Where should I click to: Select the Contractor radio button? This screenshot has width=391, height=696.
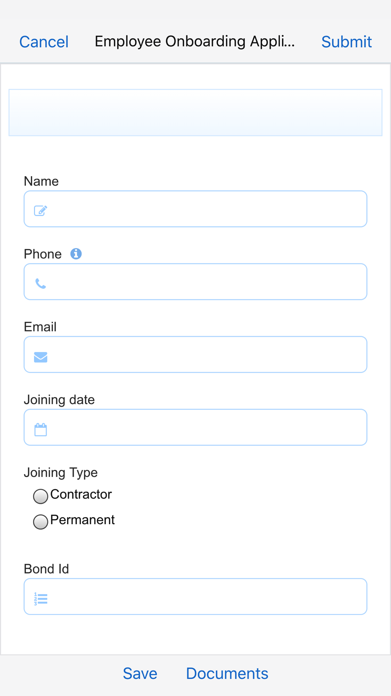click(41, 496)
